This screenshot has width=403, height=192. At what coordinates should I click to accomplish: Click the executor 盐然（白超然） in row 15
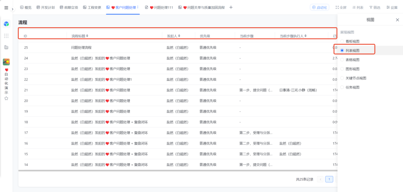click(290, 154)
